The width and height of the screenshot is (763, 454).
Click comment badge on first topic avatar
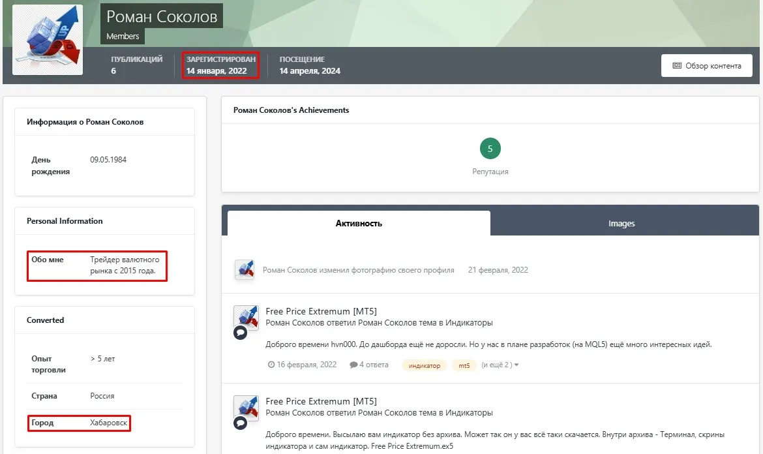point(241,333)
